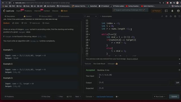Reset code with the circular arrow icon
This screenshot has height=102, width=181.
point(171,16)
